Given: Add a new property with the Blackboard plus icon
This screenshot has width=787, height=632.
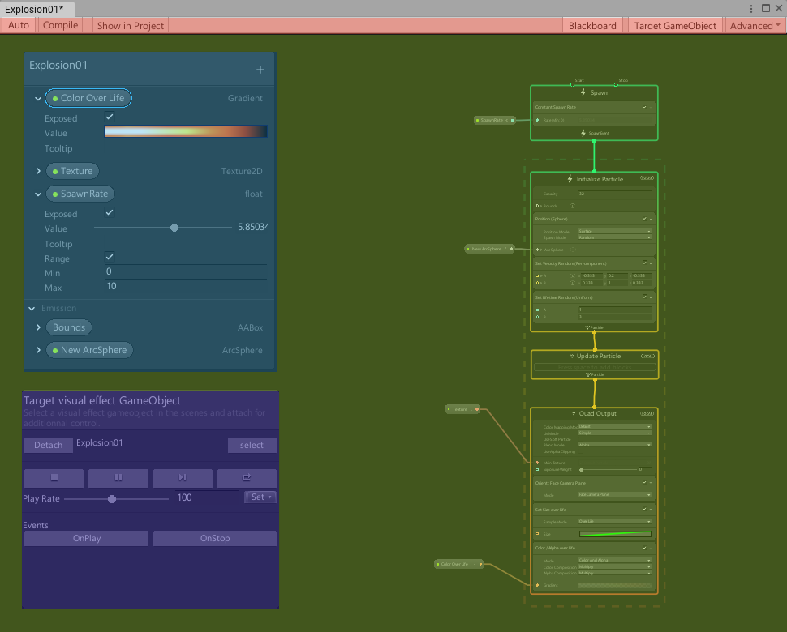Looking at the screenshot, I should pyautogui.click(x=260, y=70).
